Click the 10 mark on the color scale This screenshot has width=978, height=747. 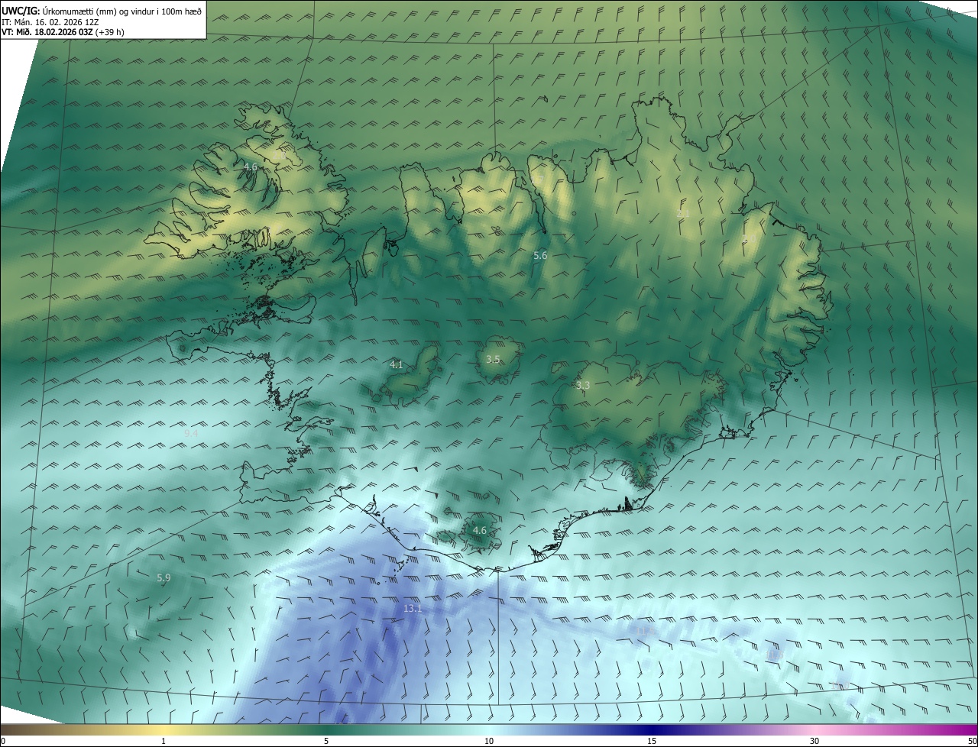coord(489,741)
